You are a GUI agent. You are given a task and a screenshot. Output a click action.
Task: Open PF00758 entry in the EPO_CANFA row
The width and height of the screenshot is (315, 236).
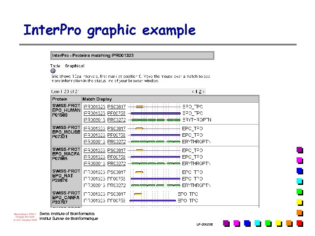pos(116,201)
